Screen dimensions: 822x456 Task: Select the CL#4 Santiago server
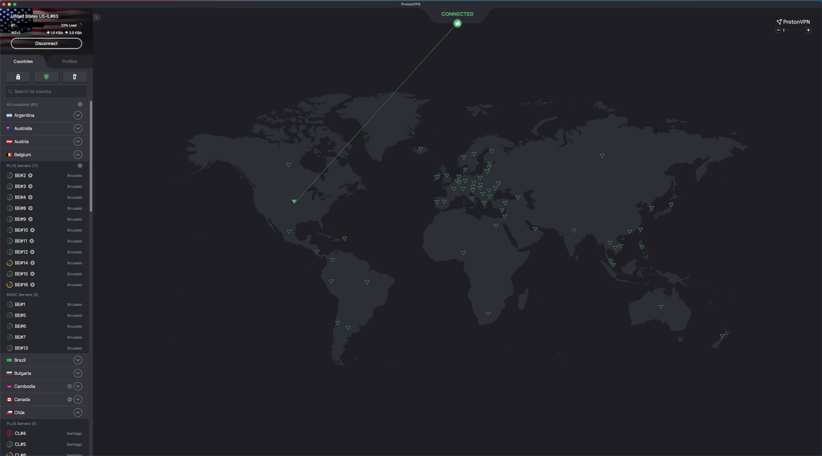(19, 433)
